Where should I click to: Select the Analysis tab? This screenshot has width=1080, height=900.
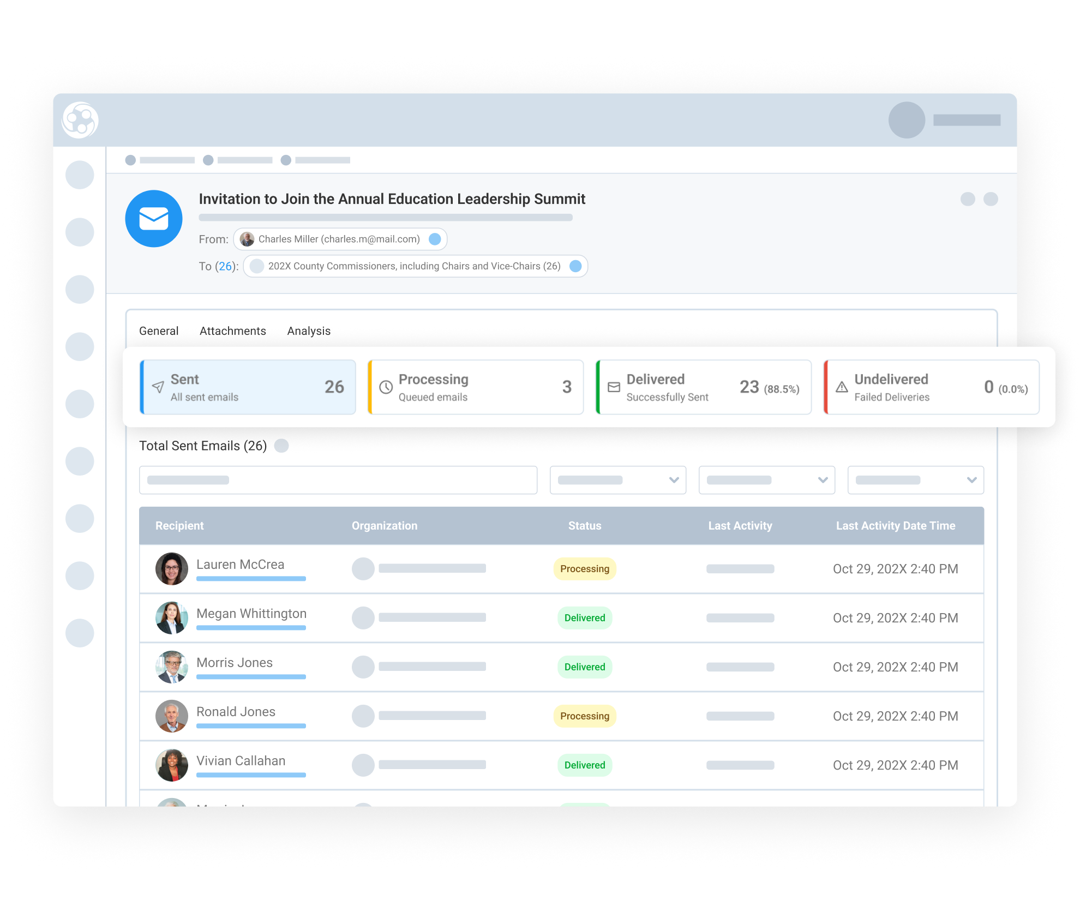point(309,331)
